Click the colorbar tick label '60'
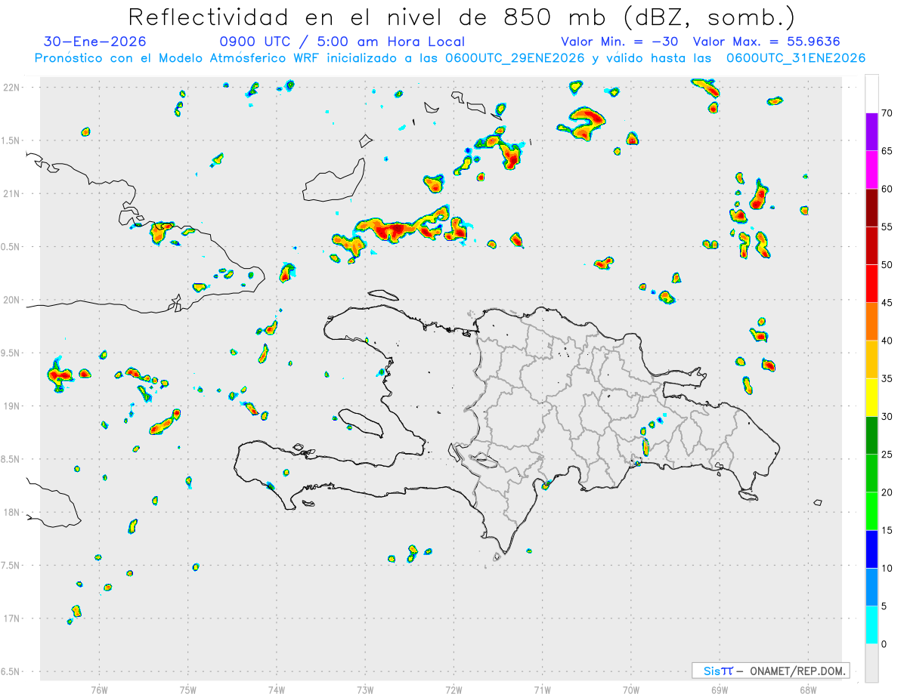The height and width of the screenshot is (700, 907). 887,189
